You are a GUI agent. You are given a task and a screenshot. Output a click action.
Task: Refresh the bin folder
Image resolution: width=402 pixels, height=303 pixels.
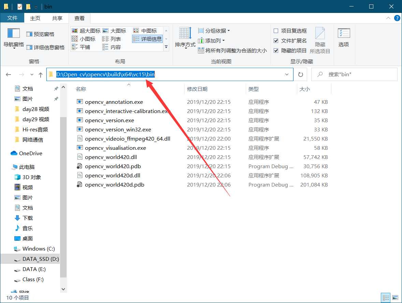pos(300,75)
